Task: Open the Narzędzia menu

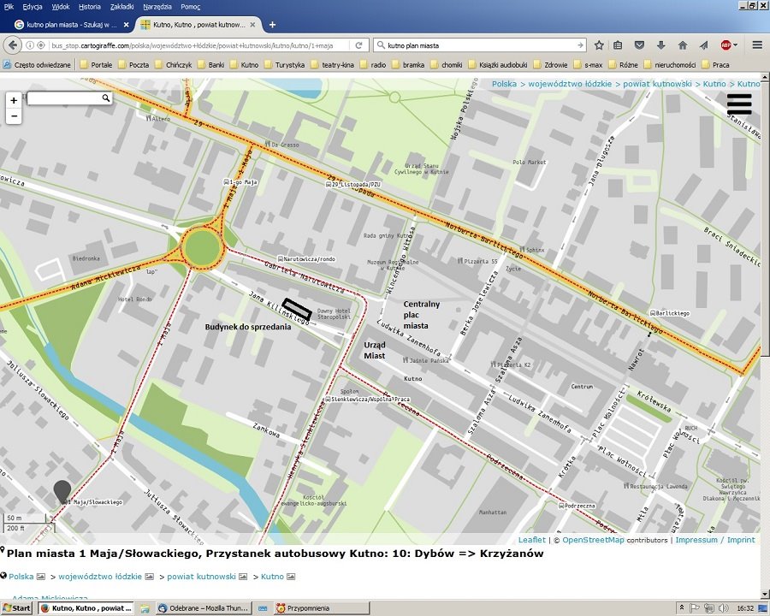Action: [157, 6]
